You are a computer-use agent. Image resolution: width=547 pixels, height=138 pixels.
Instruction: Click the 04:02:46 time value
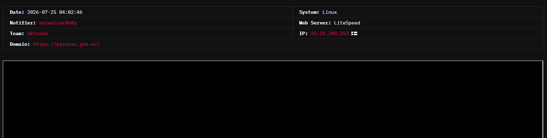(x=71, y=12)
